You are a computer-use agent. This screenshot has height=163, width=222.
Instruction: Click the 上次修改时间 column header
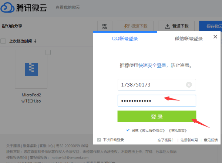point(20,41)
